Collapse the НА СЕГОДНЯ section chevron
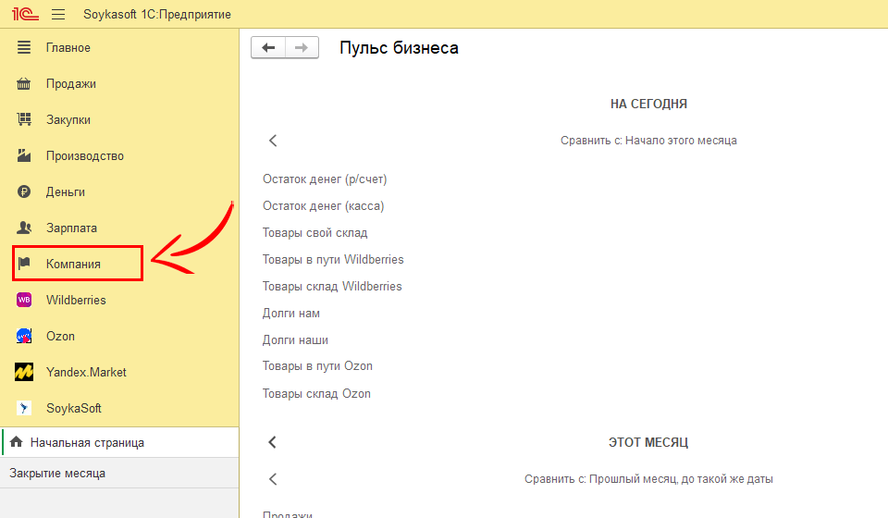This screenshot has height=518, width=888. tap(273, 141)
